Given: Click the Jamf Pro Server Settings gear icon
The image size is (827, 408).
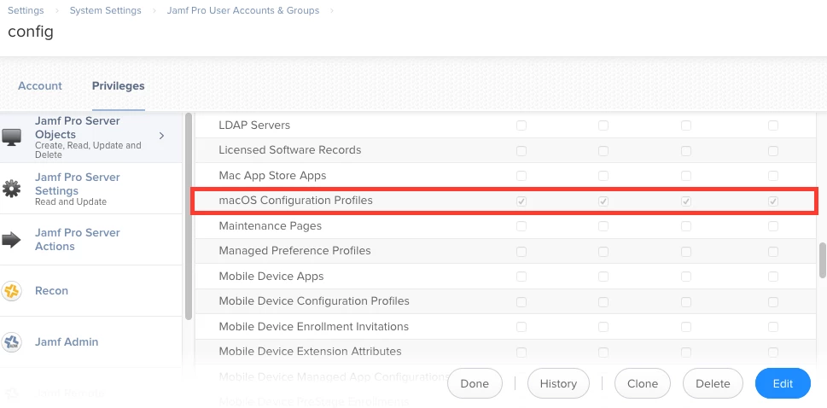Looking at the screenshot, I should click(11, 189).
